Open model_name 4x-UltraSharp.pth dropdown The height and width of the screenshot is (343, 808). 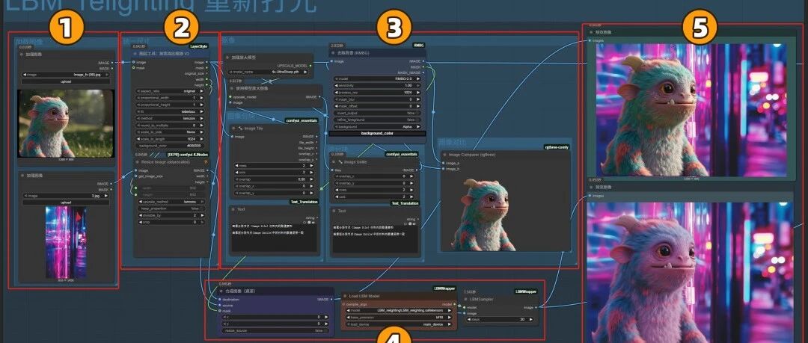click(269, 72)
